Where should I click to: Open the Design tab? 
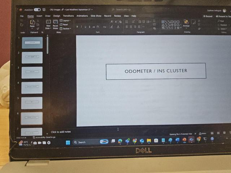tap(57, 16)
